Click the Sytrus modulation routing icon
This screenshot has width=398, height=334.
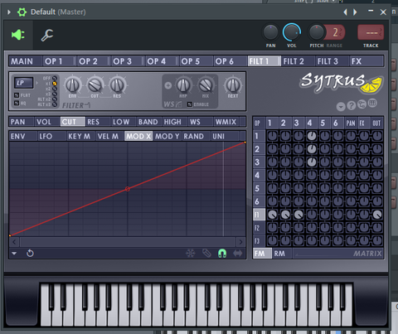click(362, 104)
